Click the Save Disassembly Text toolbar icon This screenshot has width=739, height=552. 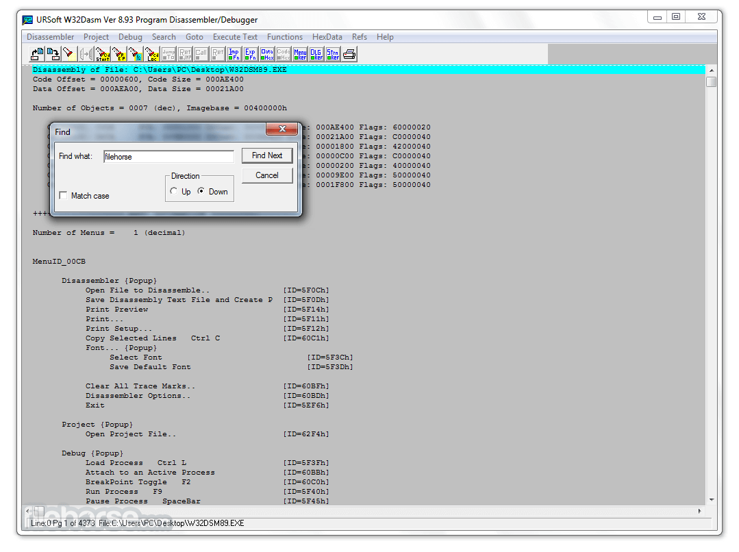coord(53,54)
